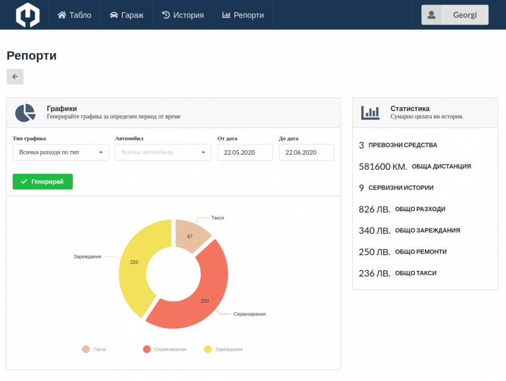The image size is (506, 381).
Task: Click the pie chart icon beside Графики
Action: pos(25,113)
